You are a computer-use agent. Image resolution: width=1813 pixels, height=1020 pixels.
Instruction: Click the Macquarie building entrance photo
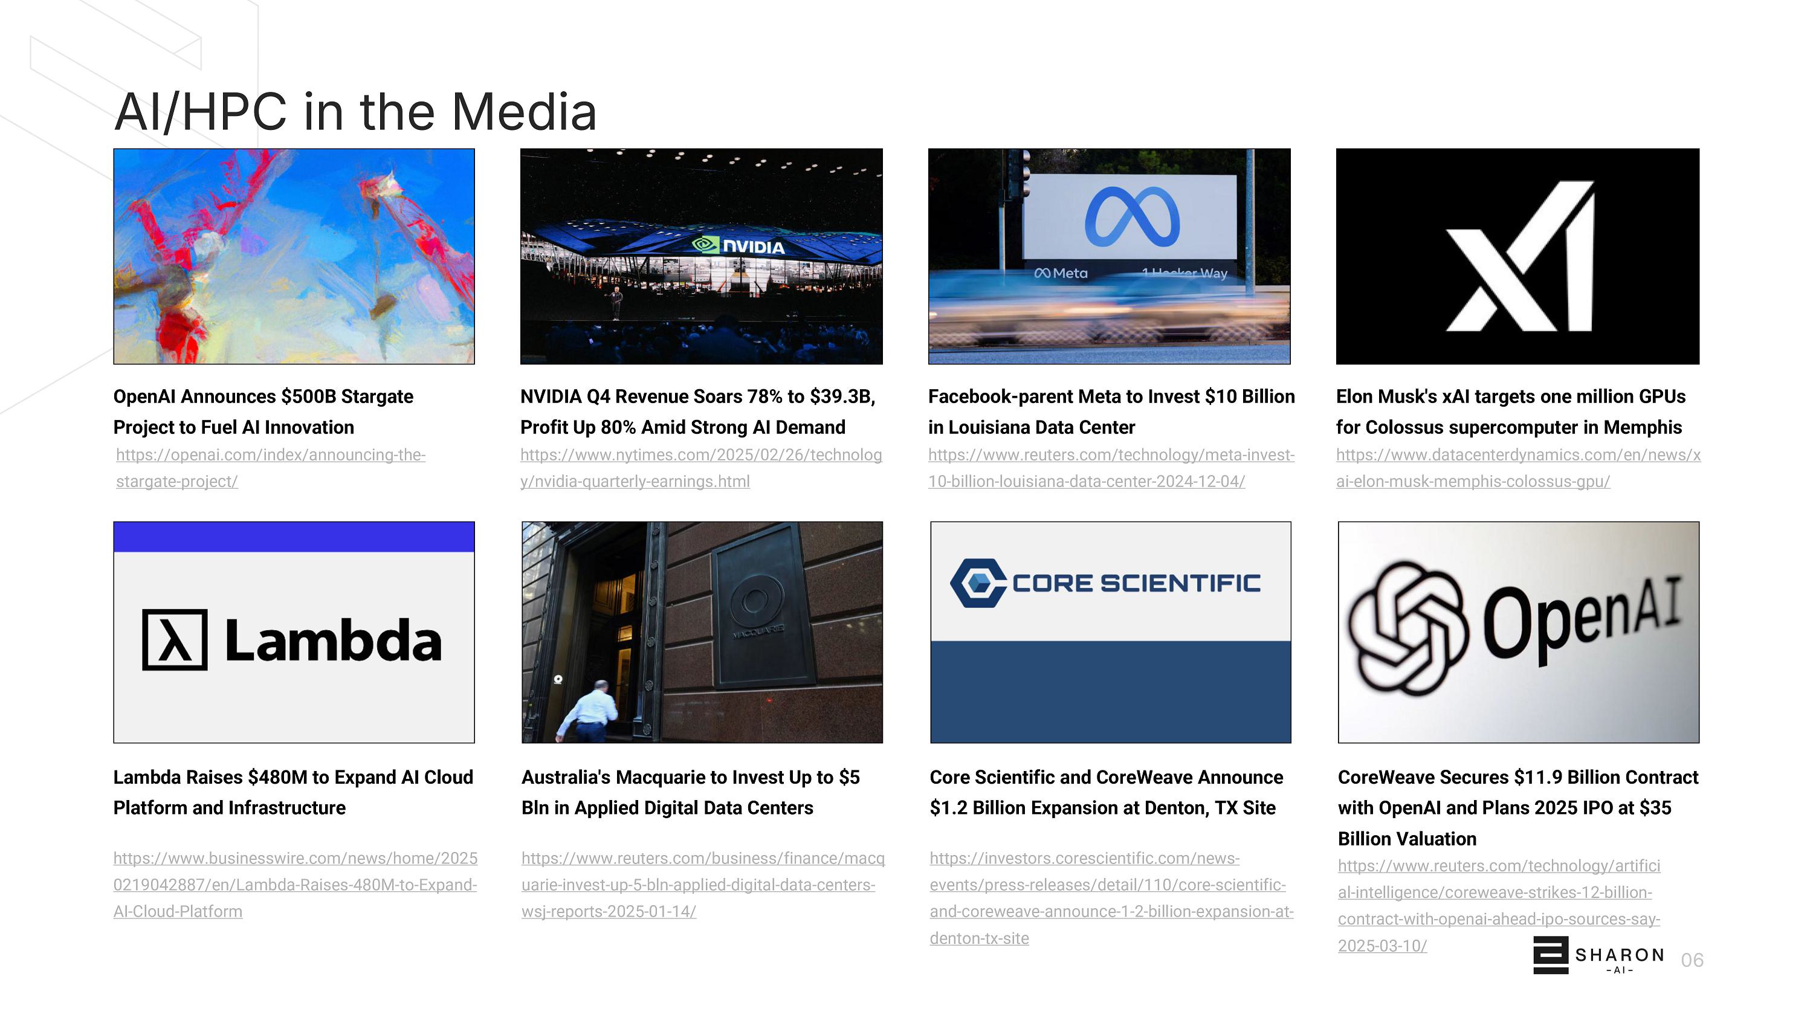[702, 632]
